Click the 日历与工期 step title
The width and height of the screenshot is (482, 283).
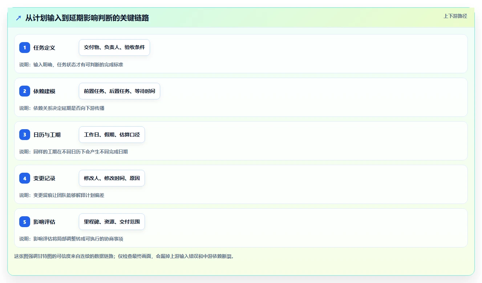point(47,135)
